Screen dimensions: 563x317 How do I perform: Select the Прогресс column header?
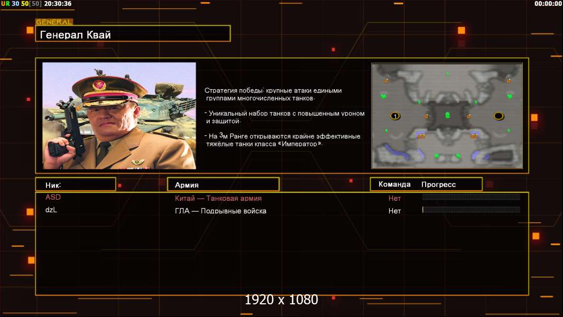(x=438, y=184)
